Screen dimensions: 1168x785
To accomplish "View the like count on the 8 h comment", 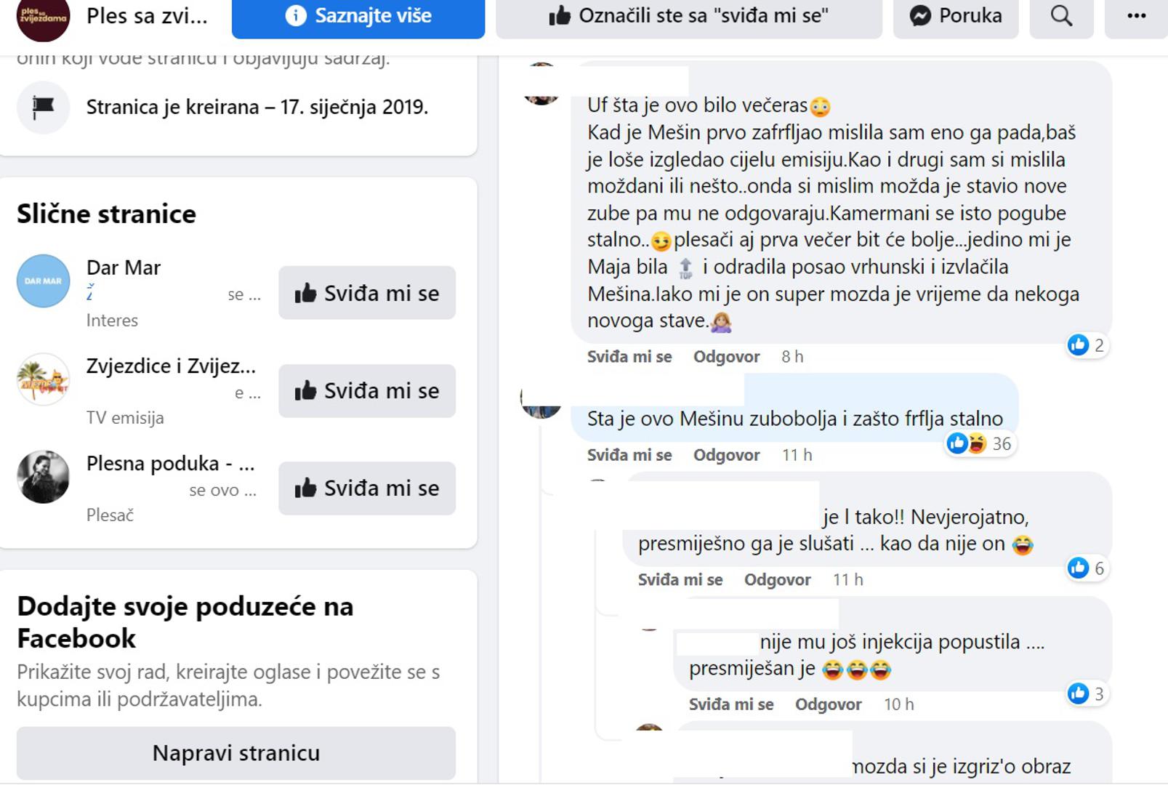I will pyautogui.click(x=1086, y=345).
